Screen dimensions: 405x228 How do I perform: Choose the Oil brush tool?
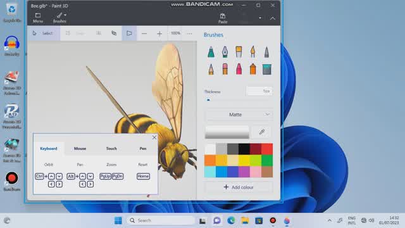[x=239, y=52]
